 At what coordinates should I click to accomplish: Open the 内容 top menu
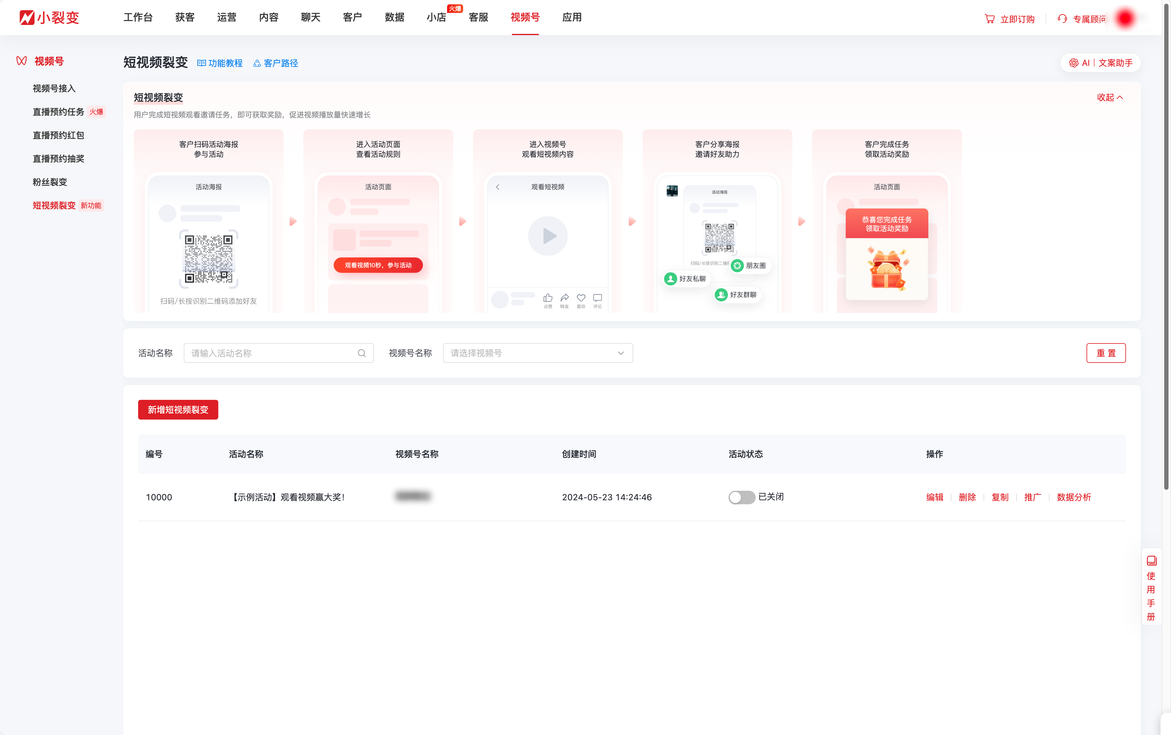[x=269, y=18]
